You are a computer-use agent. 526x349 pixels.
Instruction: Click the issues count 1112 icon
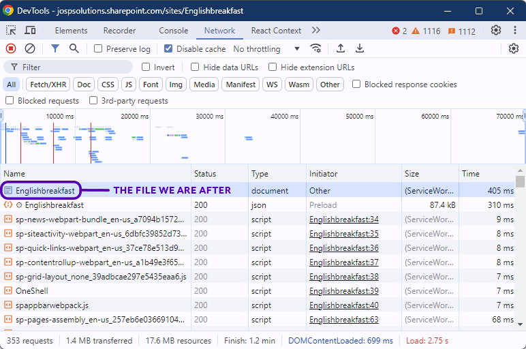(x=461, y=31)
